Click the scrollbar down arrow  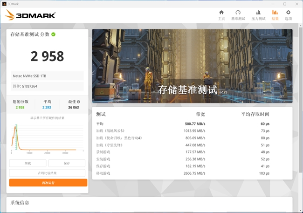301,210
